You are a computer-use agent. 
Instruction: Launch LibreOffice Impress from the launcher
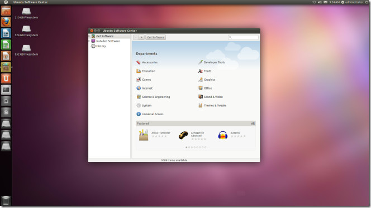pyautogui.click(x=6, y=56)
